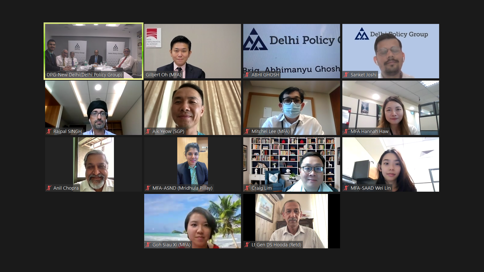Click Aik Yeow's muted microphone icon
This screenshot has width=484, height=272.
(x=148, y=131)
